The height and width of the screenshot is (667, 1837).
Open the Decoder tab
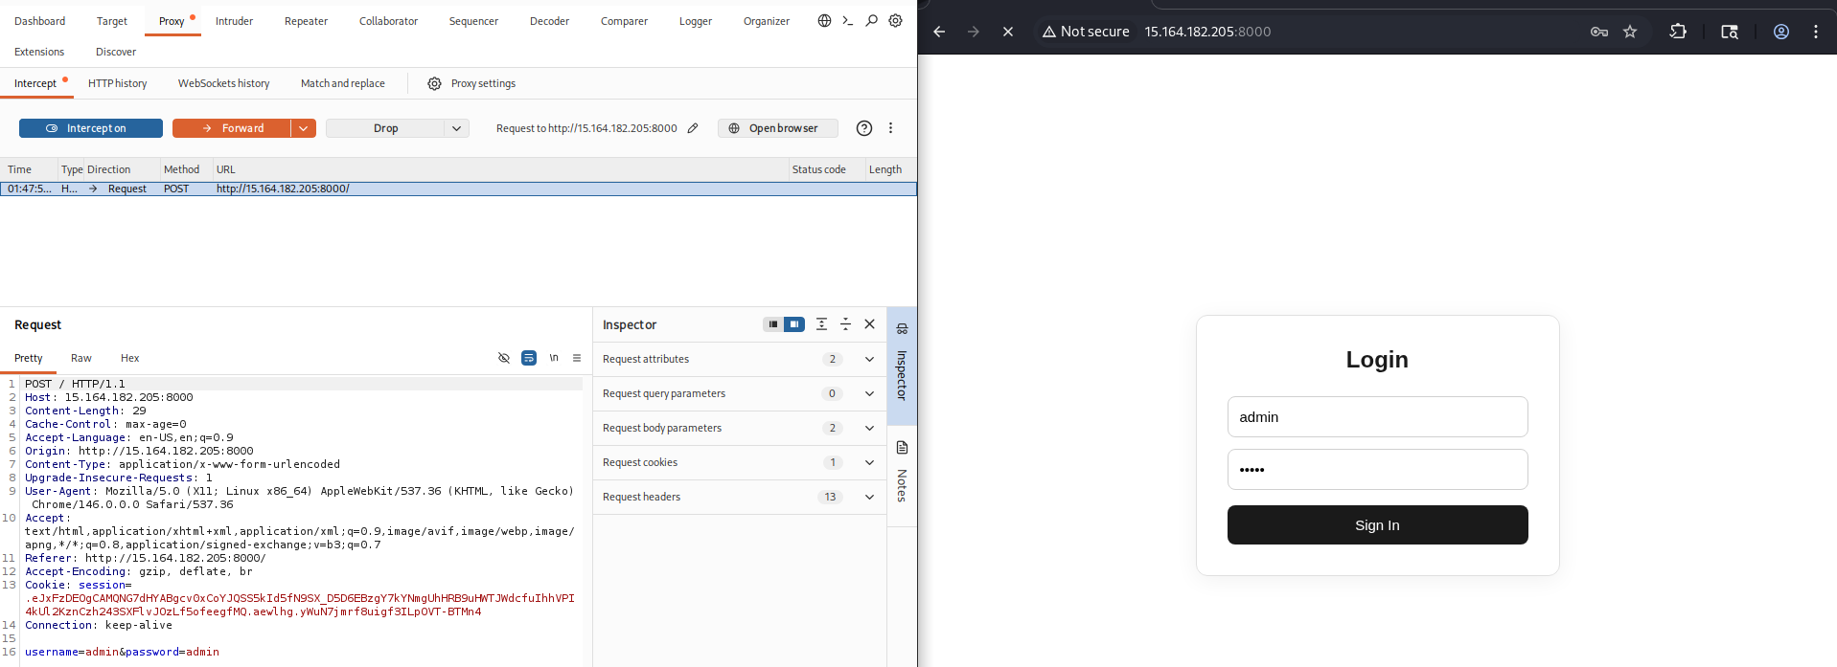click(x=549, y=21)
